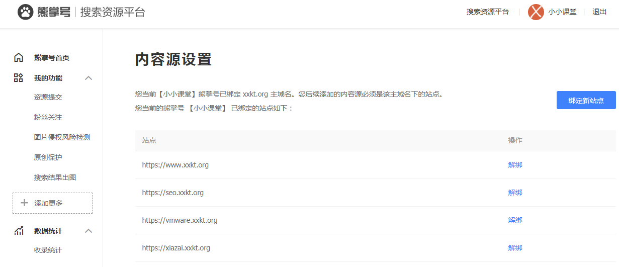Click the 绑定新站点 button
The width and height of the screenshot is (619, 267).
pos(586,100)
